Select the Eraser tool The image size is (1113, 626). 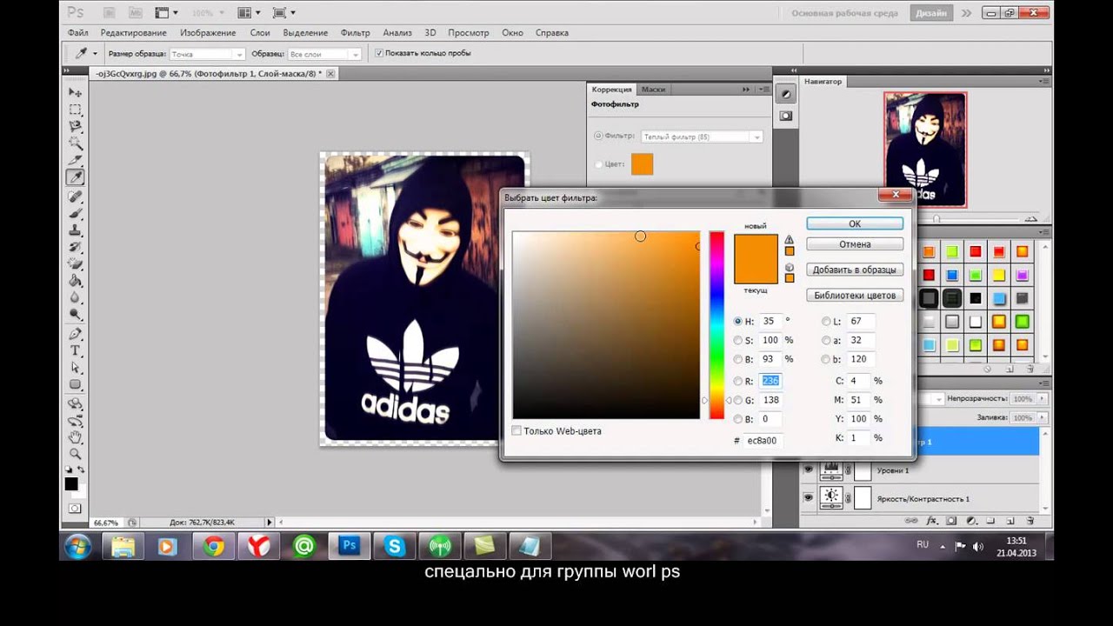click(76, 264)
